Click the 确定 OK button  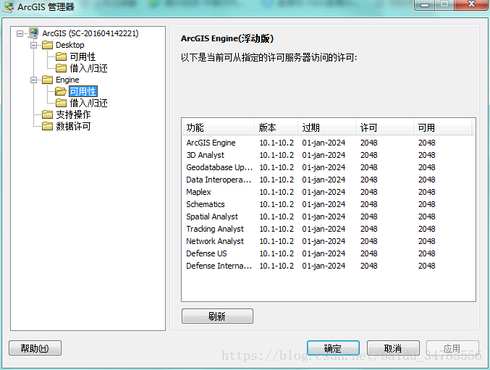pyautogui.click(x=333, y=348)
